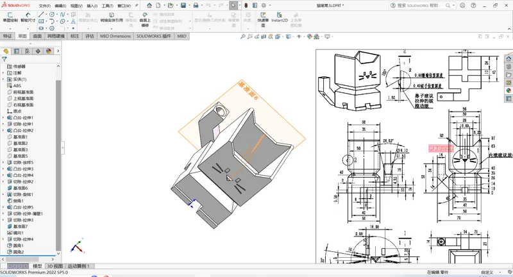This screenshot has height=277, width=513.
Task: Activate the 智能尺寸 smart dimension tool
Action: pyautogui.click(x=28, y=17)
